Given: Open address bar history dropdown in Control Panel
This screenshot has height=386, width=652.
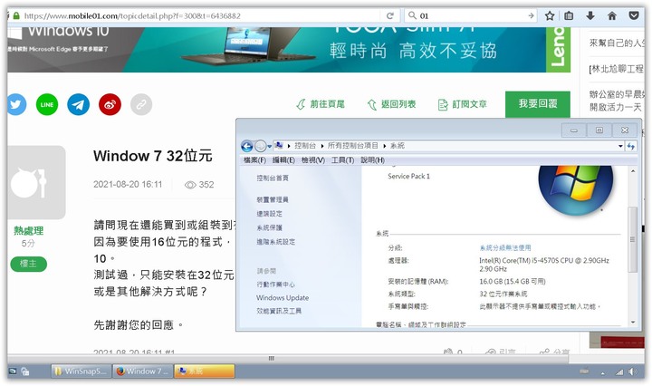Looking at the screenshot, I should (x=620, y=146).
